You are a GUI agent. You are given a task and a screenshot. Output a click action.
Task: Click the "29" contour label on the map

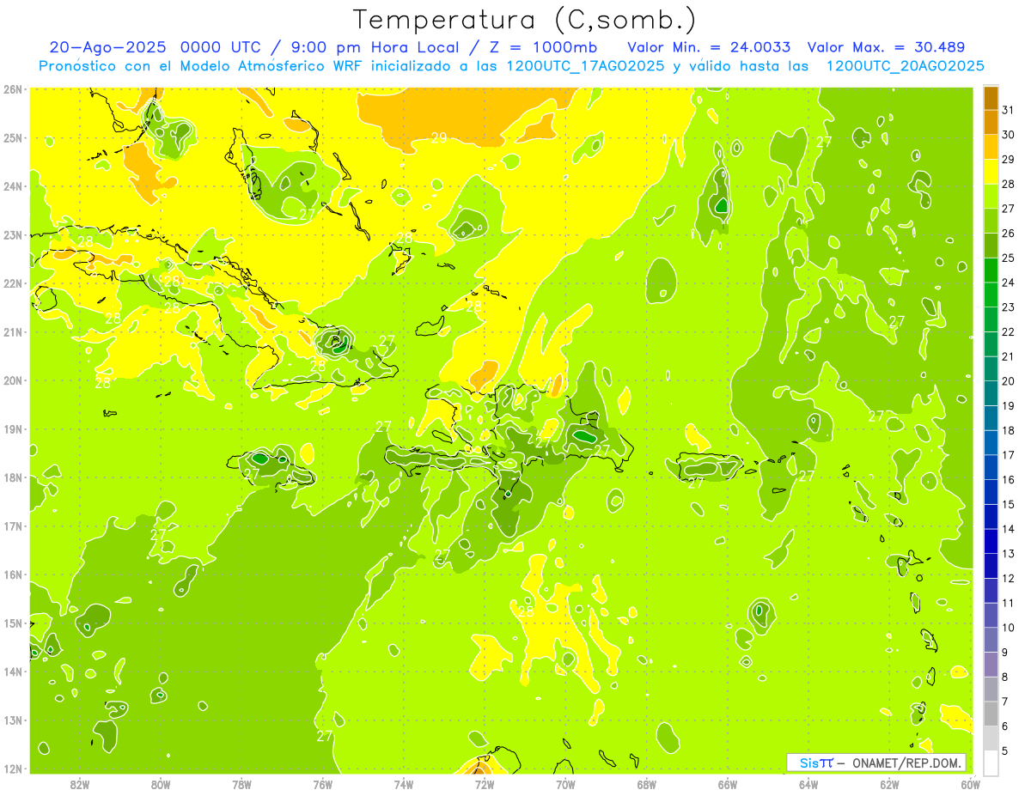click(438, 137)
